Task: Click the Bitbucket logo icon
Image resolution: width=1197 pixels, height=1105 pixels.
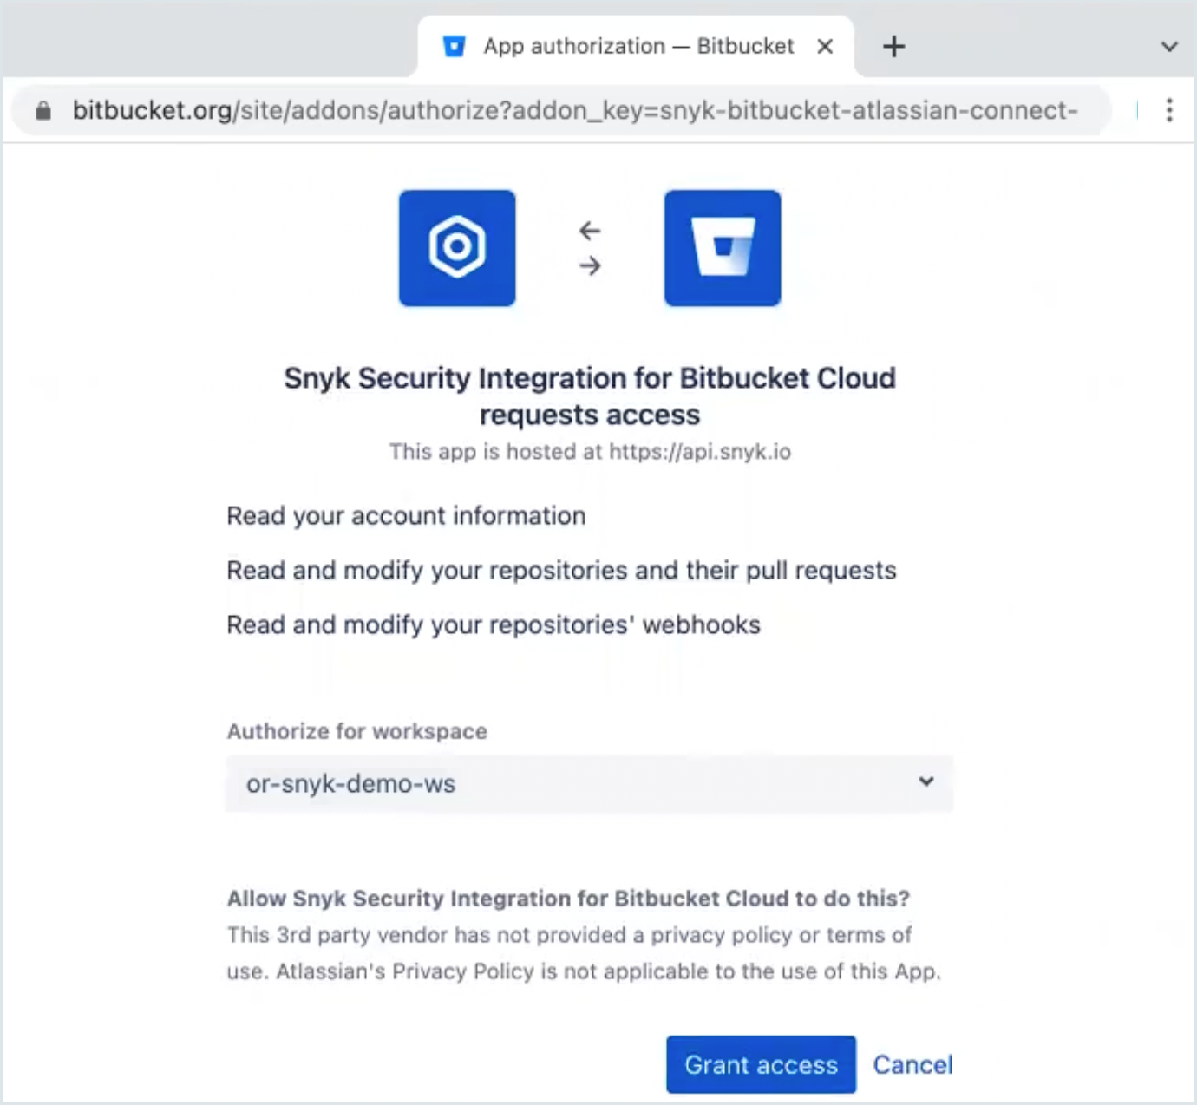Action: point(723,248)
